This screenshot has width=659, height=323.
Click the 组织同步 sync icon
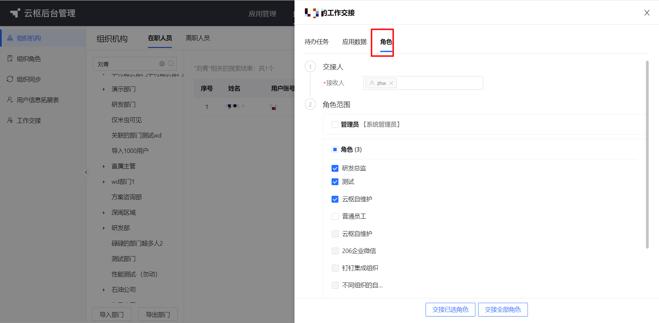click(x=10, y=79)
